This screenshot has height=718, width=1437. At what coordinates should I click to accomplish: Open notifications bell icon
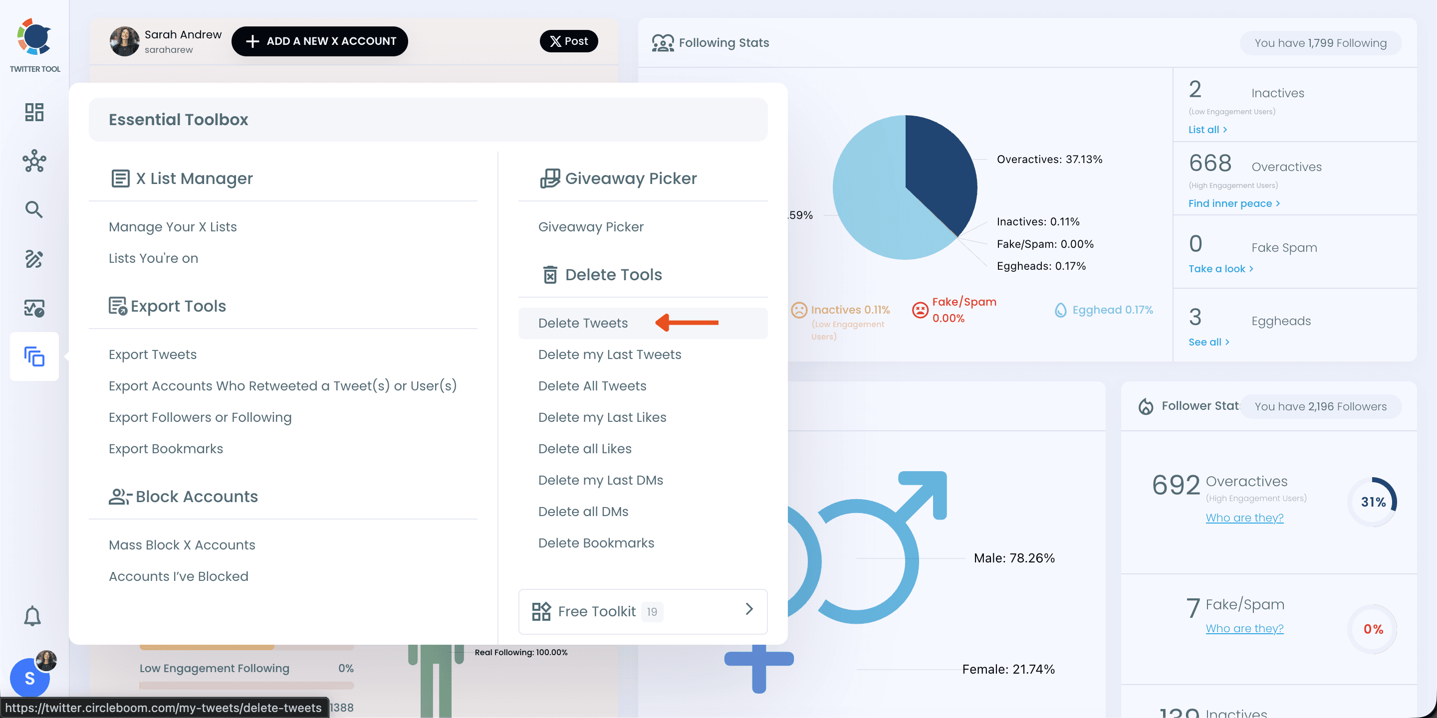click(x=32, y=616)
